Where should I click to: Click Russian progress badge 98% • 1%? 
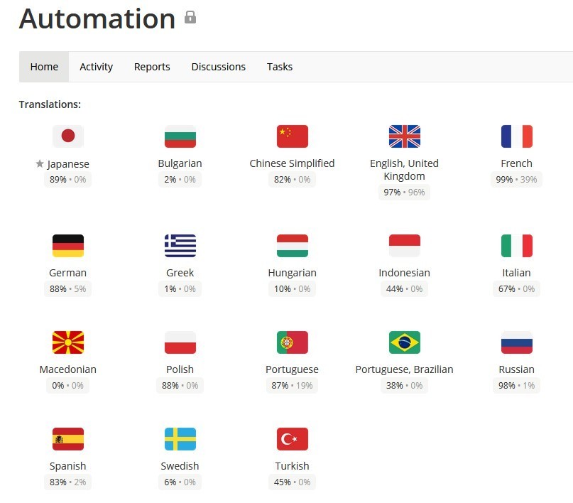click(x=516, y=385)
